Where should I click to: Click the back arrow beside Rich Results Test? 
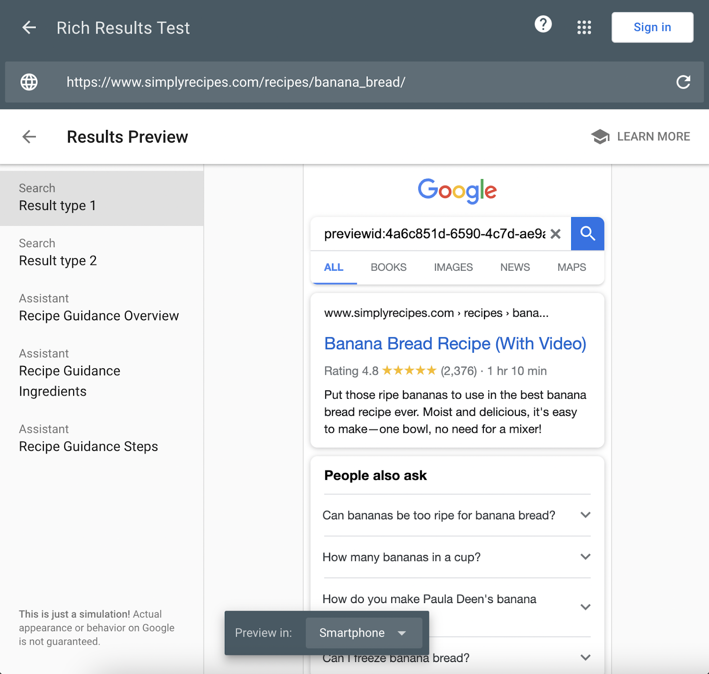click(29, 27)
